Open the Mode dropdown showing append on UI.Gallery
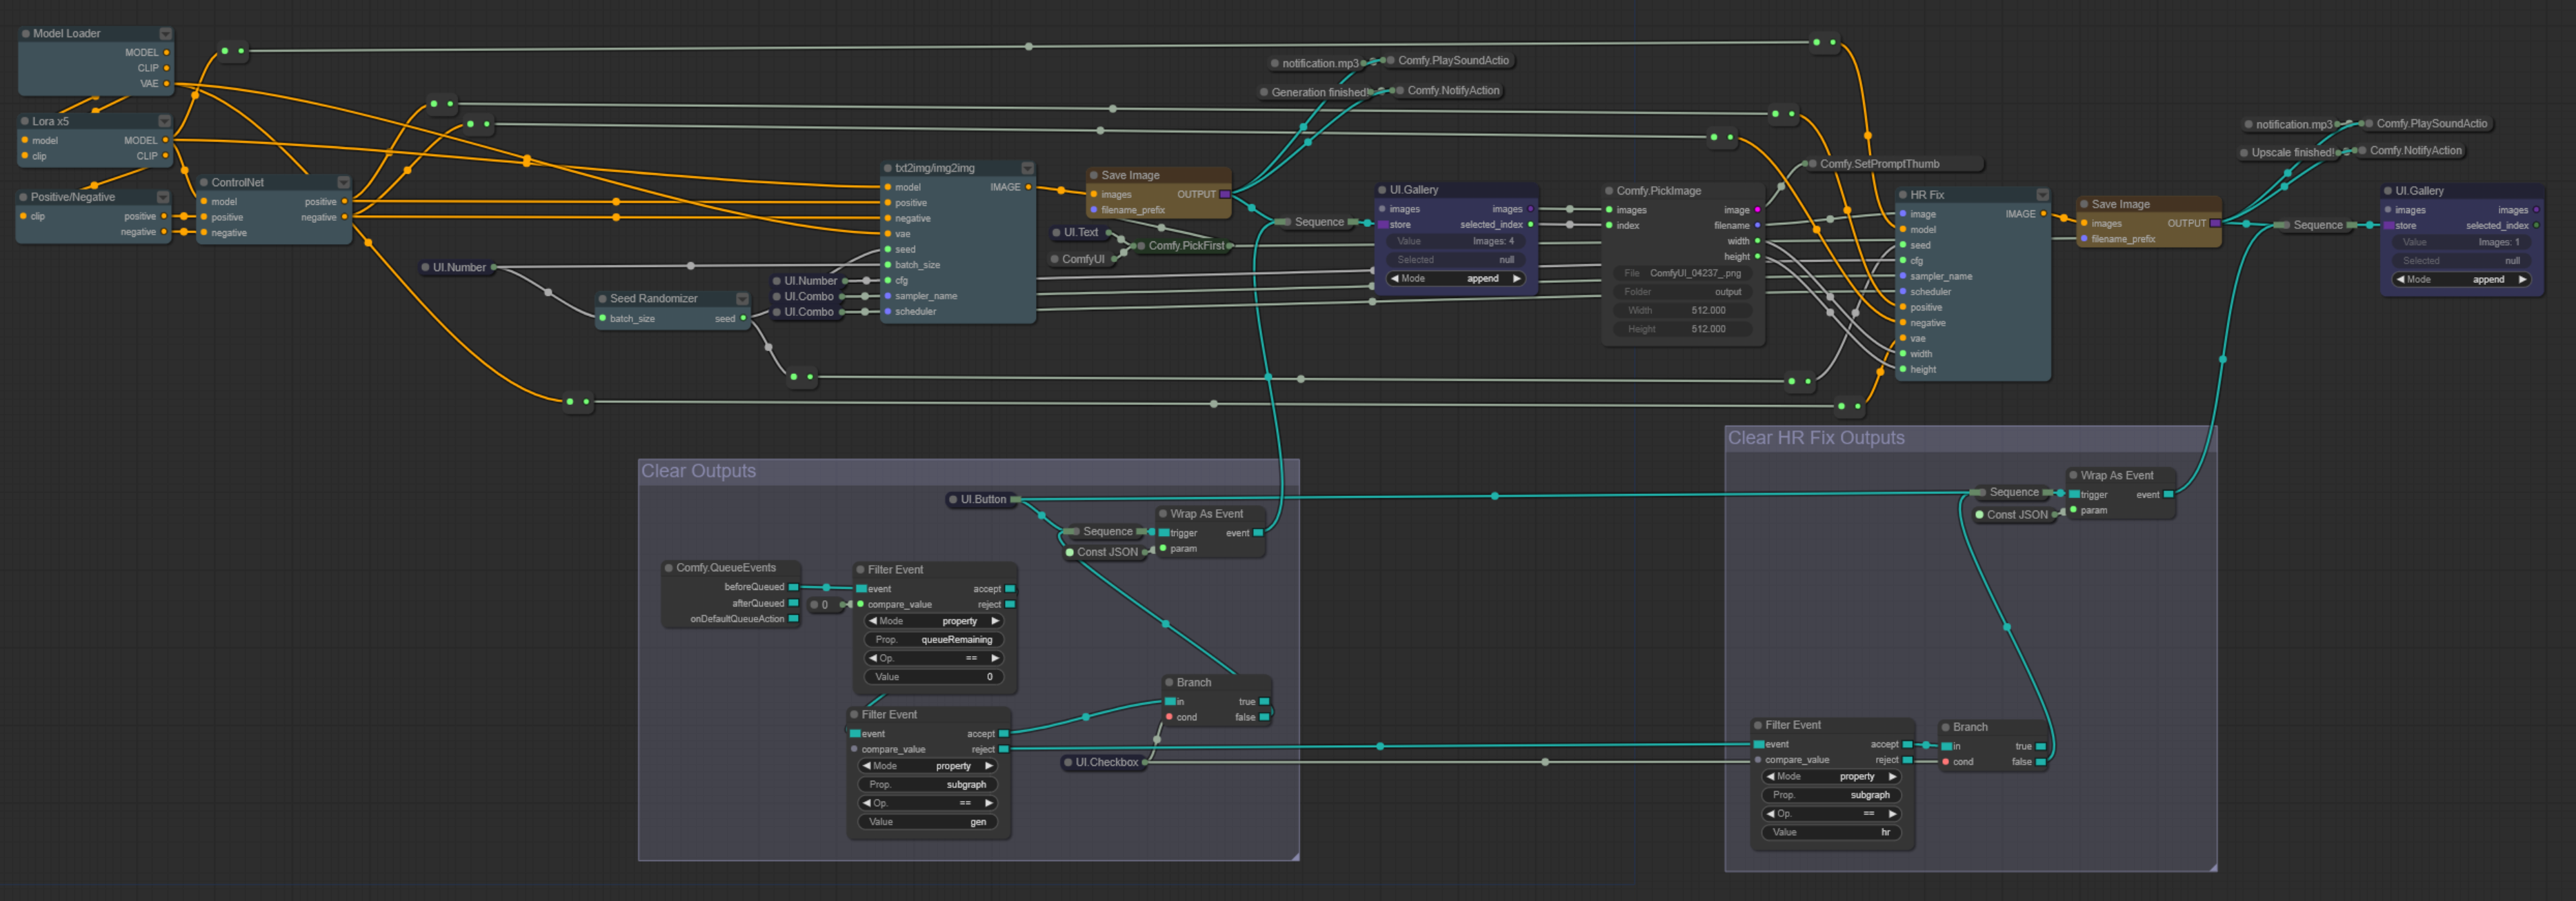This screenshot has width=2576, height=901. coord(1455,278)
